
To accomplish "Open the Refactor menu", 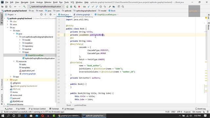I will pyautogui.click(x=48, y=2).
